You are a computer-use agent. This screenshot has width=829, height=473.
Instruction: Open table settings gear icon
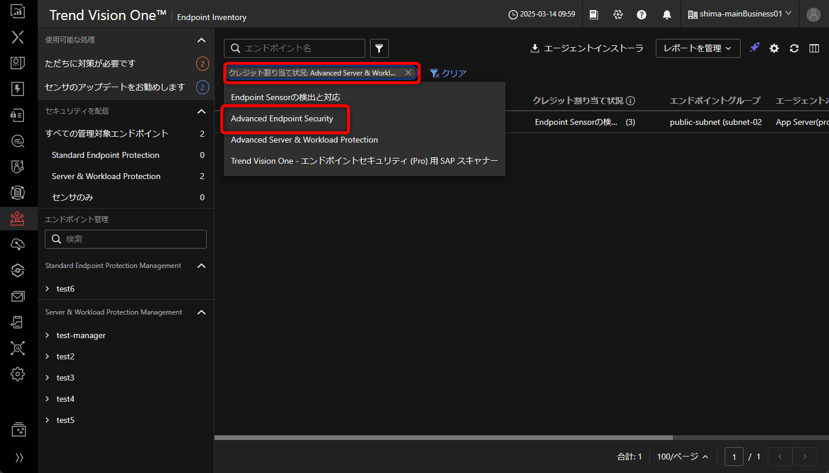(x=774, y=48)
